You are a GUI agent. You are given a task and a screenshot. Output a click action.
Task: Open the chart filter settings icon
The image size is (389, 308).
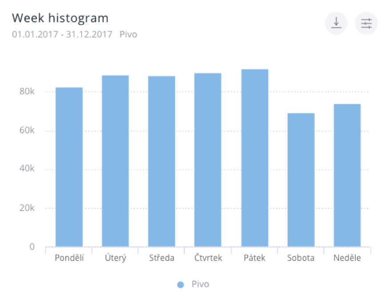pos(366,23)
